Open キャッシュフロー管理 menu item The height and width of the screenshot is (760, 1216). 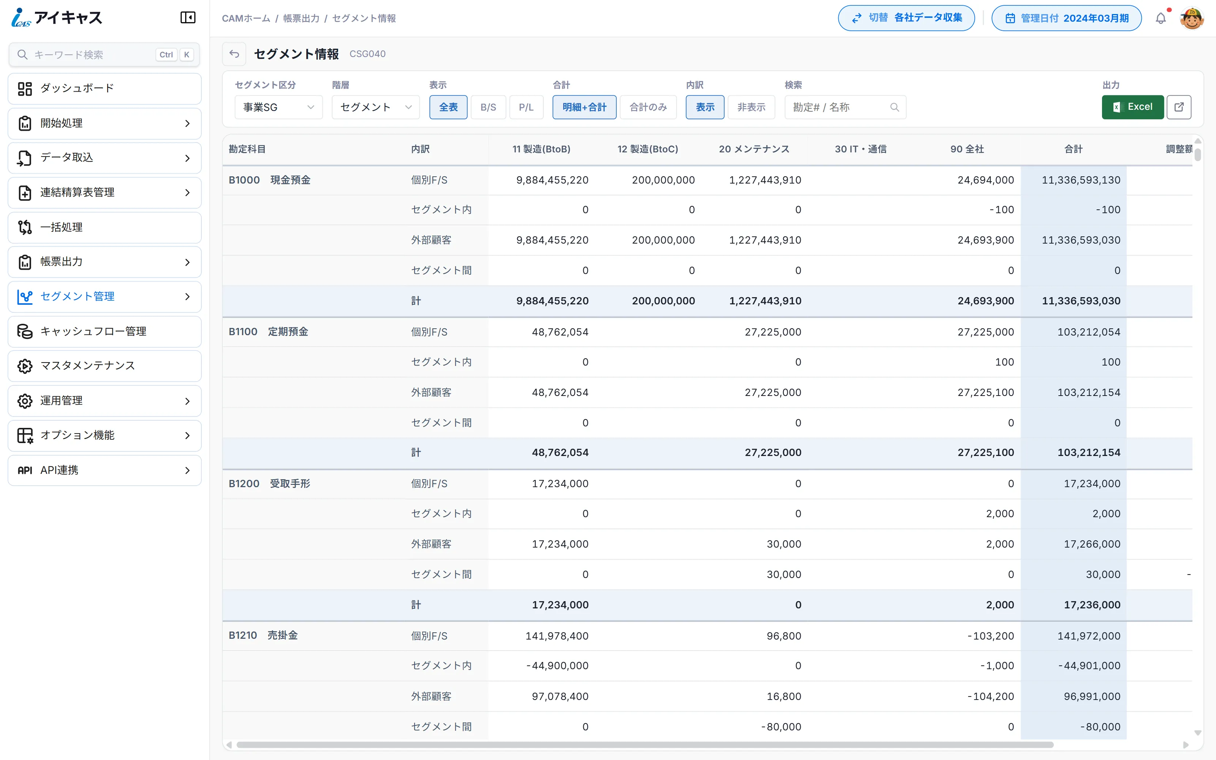(x=104, y=331)
